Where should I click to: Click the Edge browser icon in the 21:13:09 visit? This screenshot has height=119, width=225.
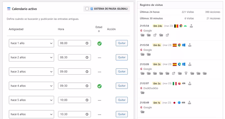pos(179,64)
